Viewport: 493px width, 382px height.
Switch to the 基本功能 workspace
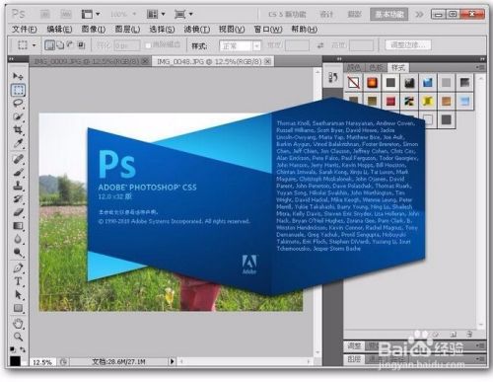click(x=389, y=14)
